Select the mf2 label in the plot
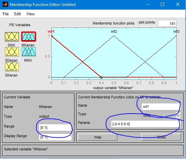The image size is (186, 159). (x=114, y=31)
